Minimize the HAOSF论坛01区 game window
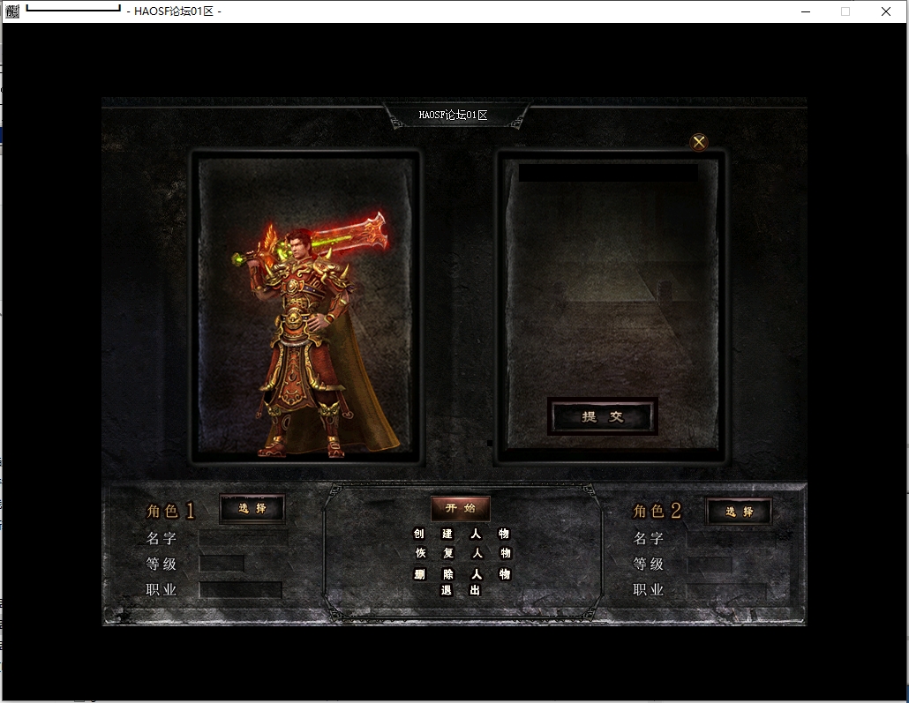909x703 pixels. tap(805, 11)
